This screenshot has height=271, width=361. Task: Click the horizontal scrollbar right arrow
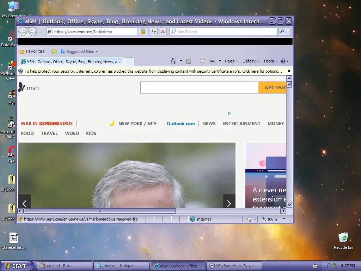click(x=283, y=211)
